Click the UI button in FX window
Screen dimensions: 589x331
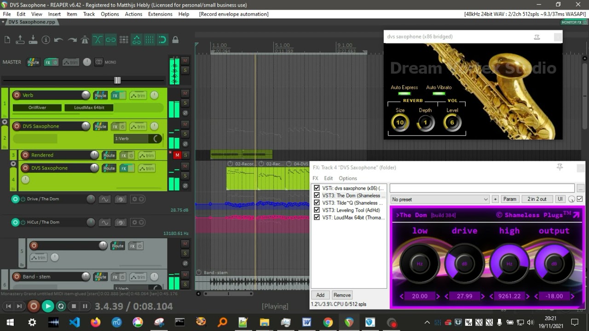click(560, 199)
